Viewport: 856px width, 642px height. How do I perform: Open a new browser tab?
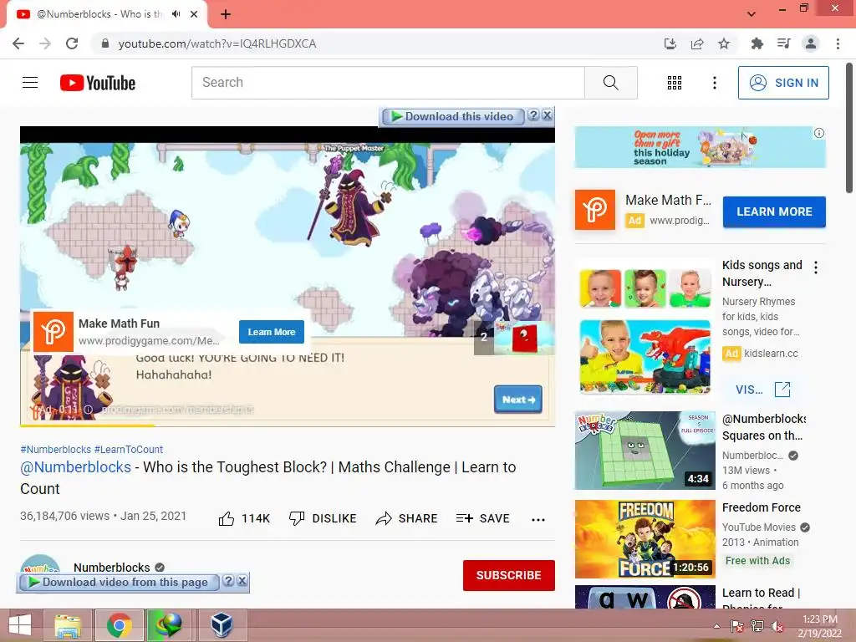pyautogui.click(x=226, y=14)
